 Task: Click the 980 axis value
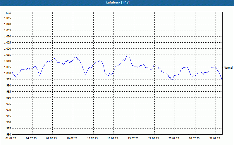point(9,98)
